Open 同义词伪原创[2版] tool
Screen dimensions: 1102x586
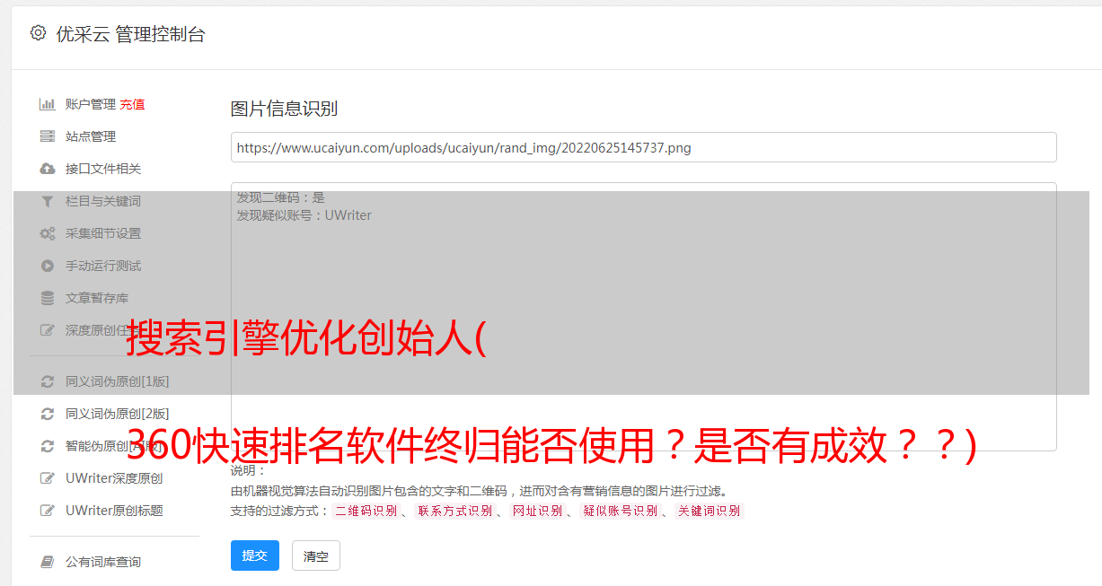[x=118, y=414]
